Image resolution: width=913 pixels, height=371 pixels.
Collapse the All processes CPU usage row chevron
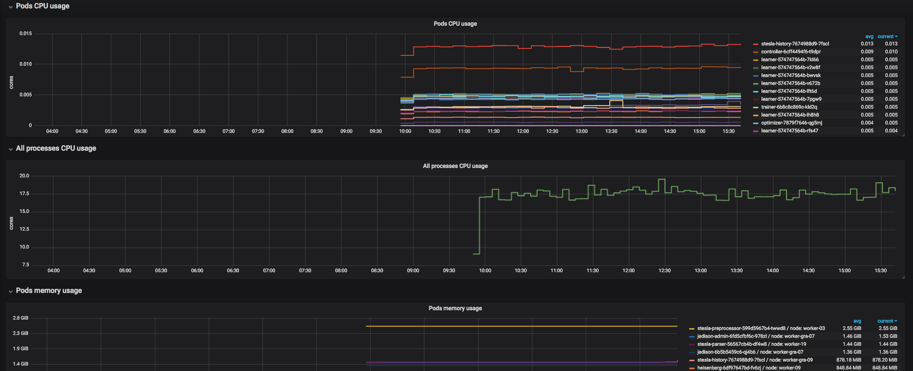(10, 149)
